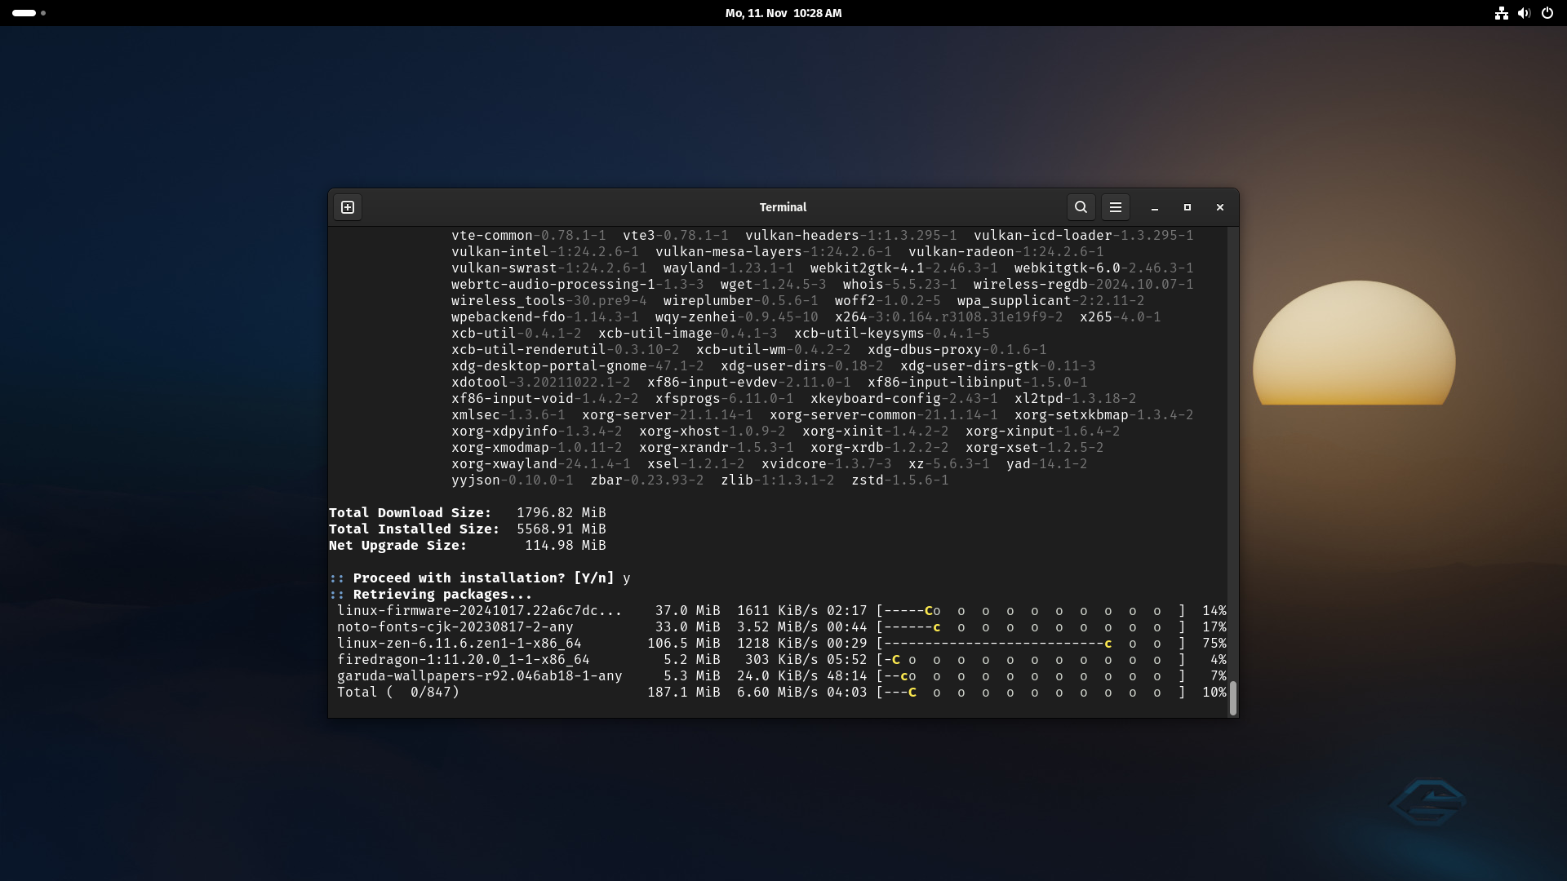Click the Terminal title bar
The width and height of the screenshot is (1567, 881).
point(783,207)
